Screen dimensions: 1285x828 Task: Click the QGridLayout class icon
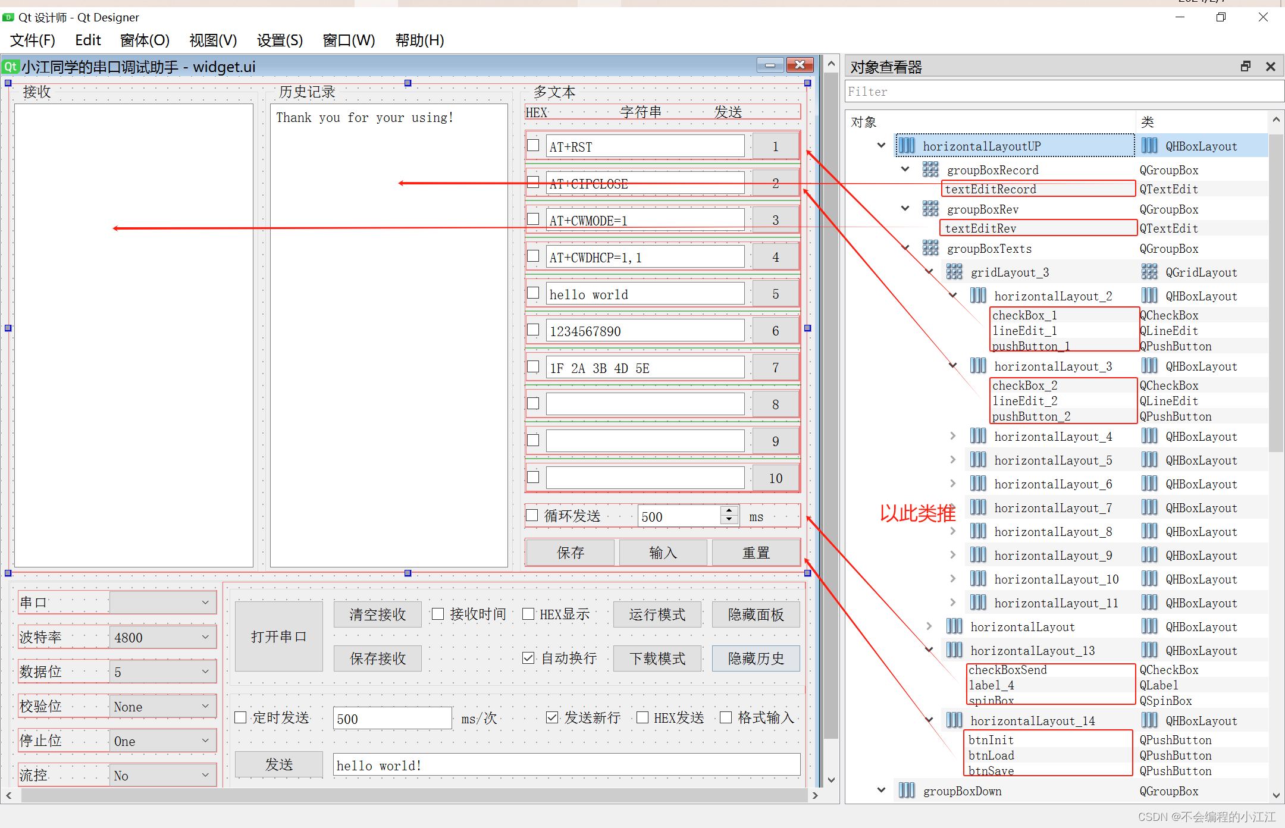click(x=1149, y=272)
